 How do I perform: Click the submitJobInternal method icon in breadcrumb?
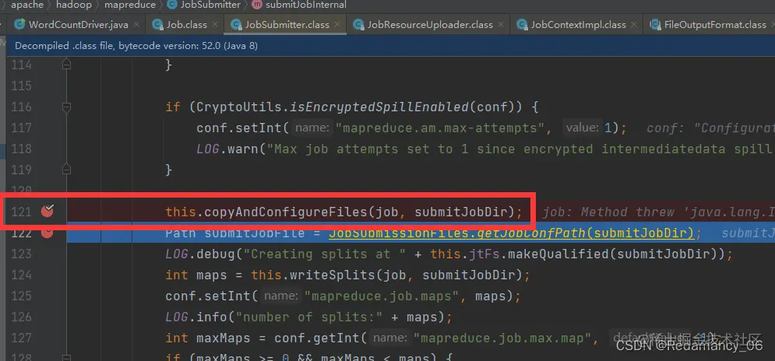pyautogui.click(x=257, y=5)
